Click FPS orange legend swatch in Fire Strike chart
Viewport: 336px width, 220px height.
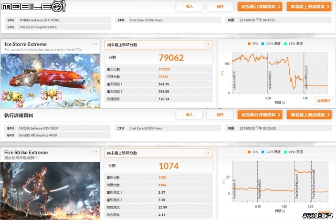249,152
